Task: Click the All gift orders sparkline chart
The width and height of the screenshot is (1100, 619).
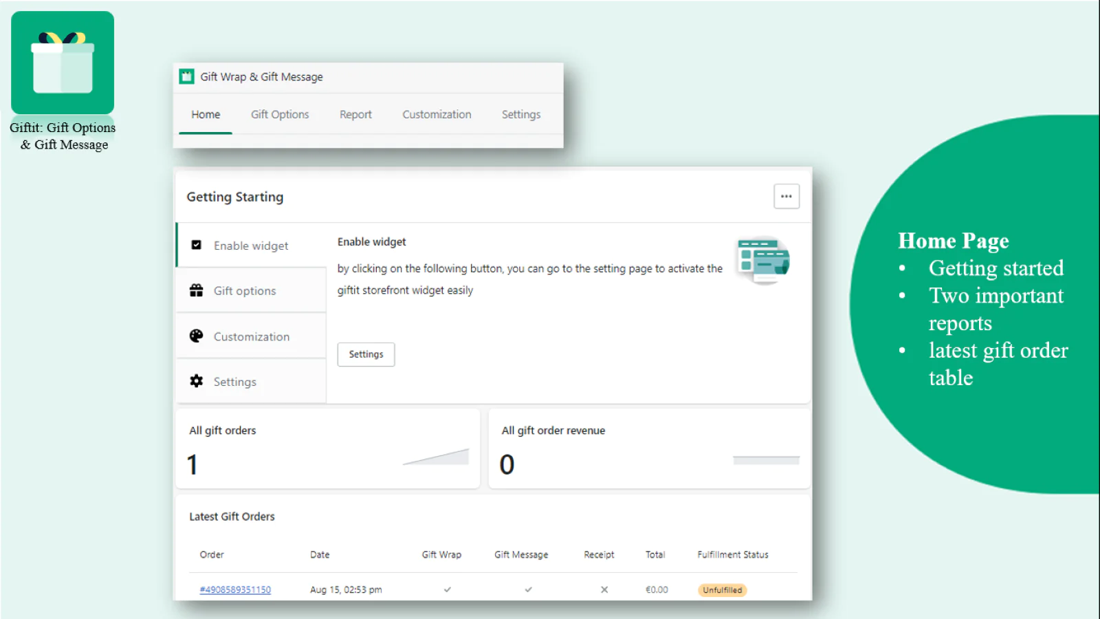Action: 436,457
